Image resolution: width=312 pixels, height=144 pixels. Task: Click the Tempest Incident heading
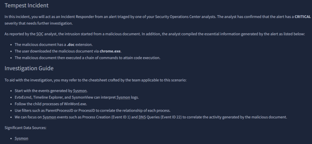click(27, 5)
